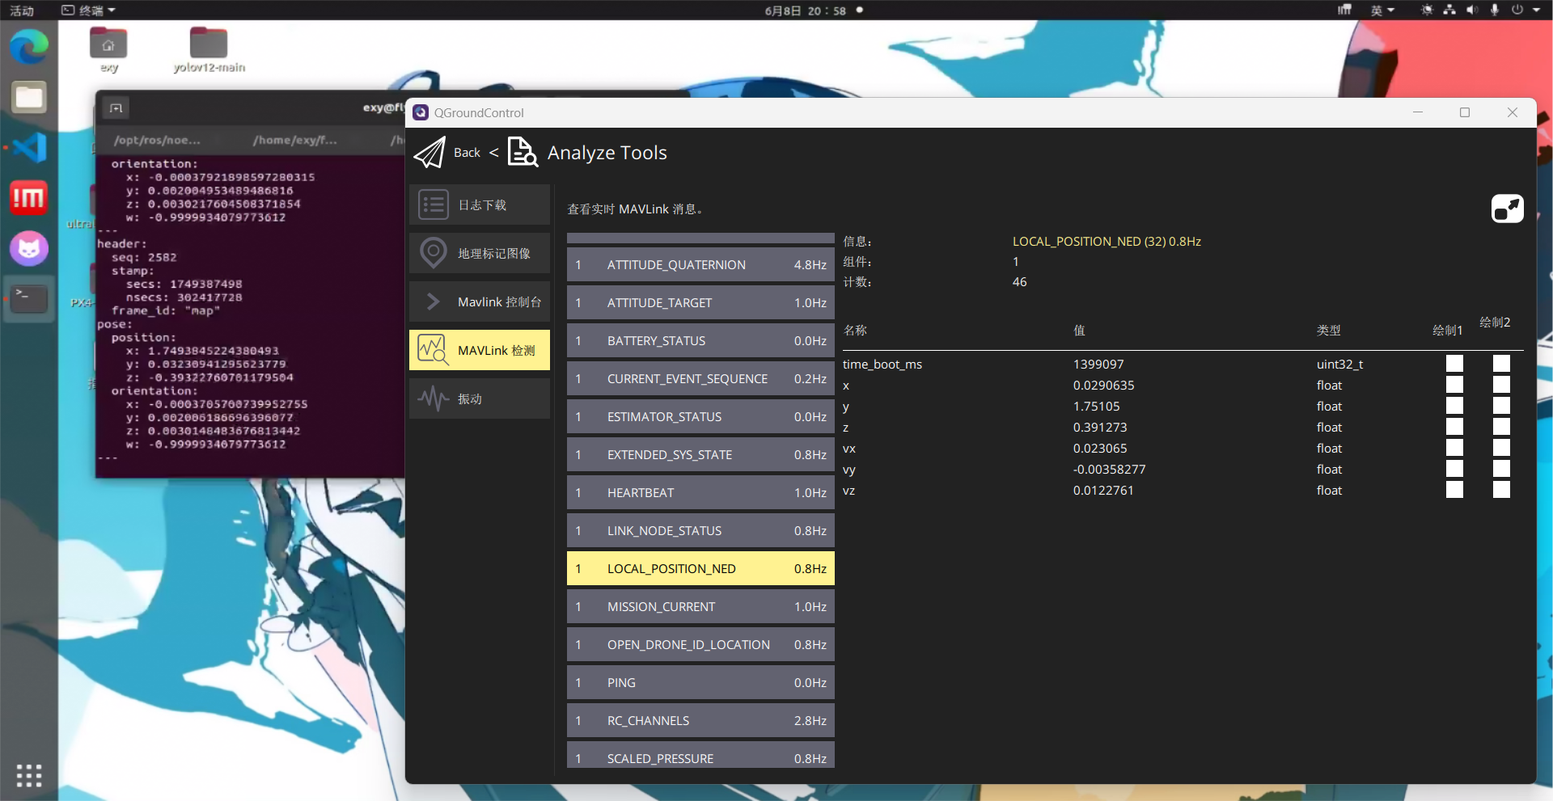
Task: Select the CURRENT_EVENT_SEQUENCE message
Action: point(700,378)
